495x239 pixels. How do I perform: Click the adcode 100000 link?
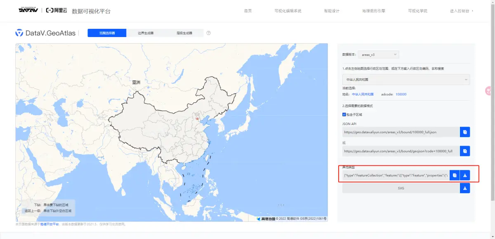401,94
